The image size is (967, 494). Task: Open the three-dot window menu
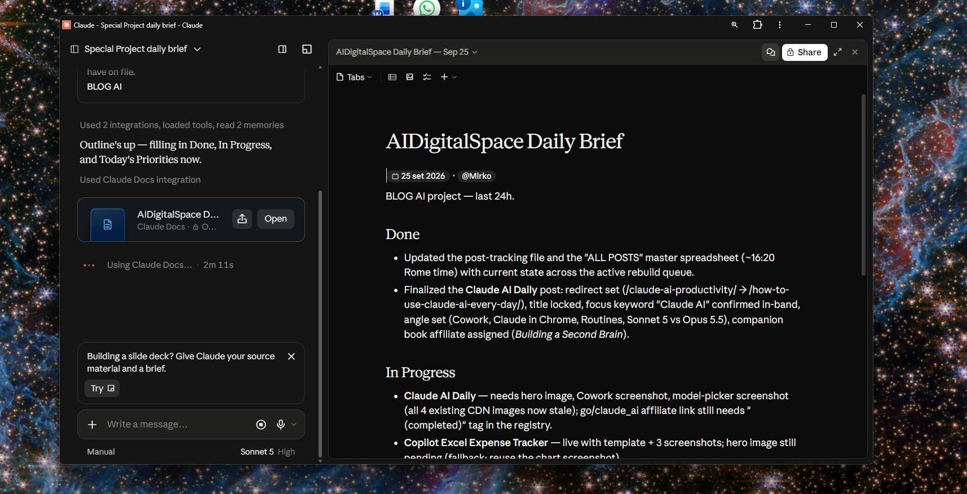click(780, 25)
